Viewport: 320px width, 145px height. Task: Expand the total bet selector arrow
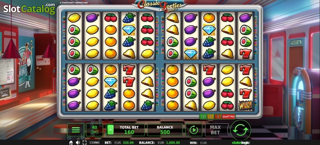tap(110, 130)
